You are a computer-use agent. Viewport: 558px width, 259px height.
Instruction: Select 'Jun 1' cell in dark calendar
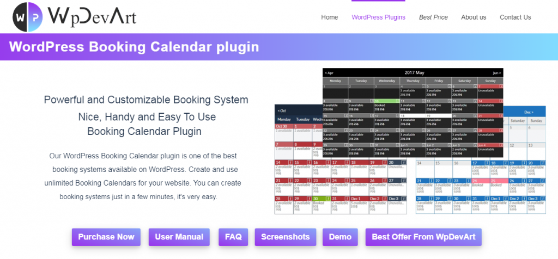[x=413, y=149]
